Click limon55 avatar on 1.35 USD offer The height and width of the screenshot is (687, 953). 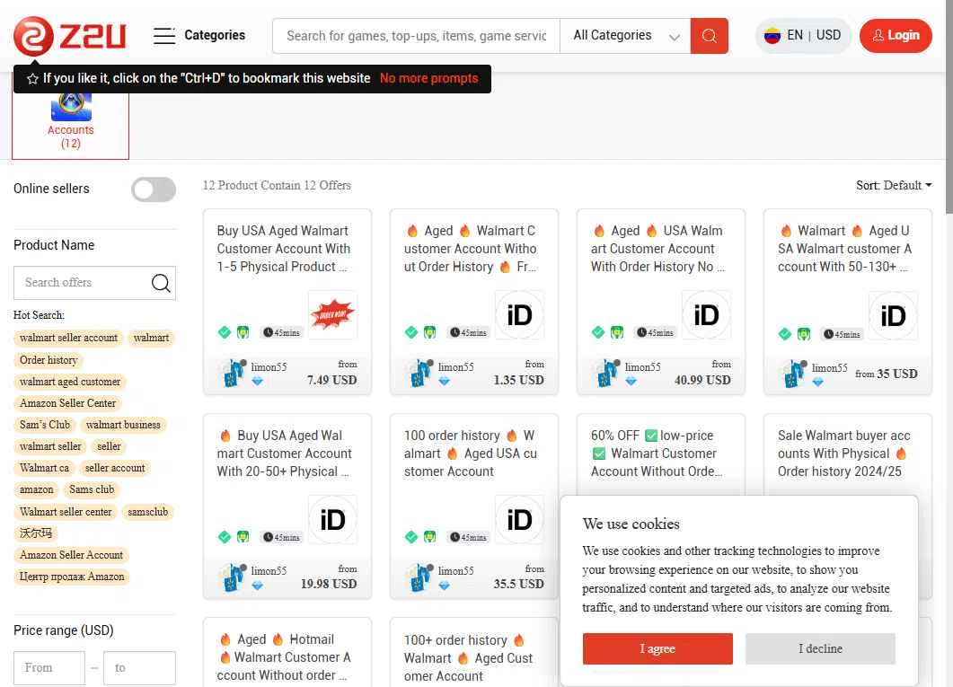pos(419,373)
